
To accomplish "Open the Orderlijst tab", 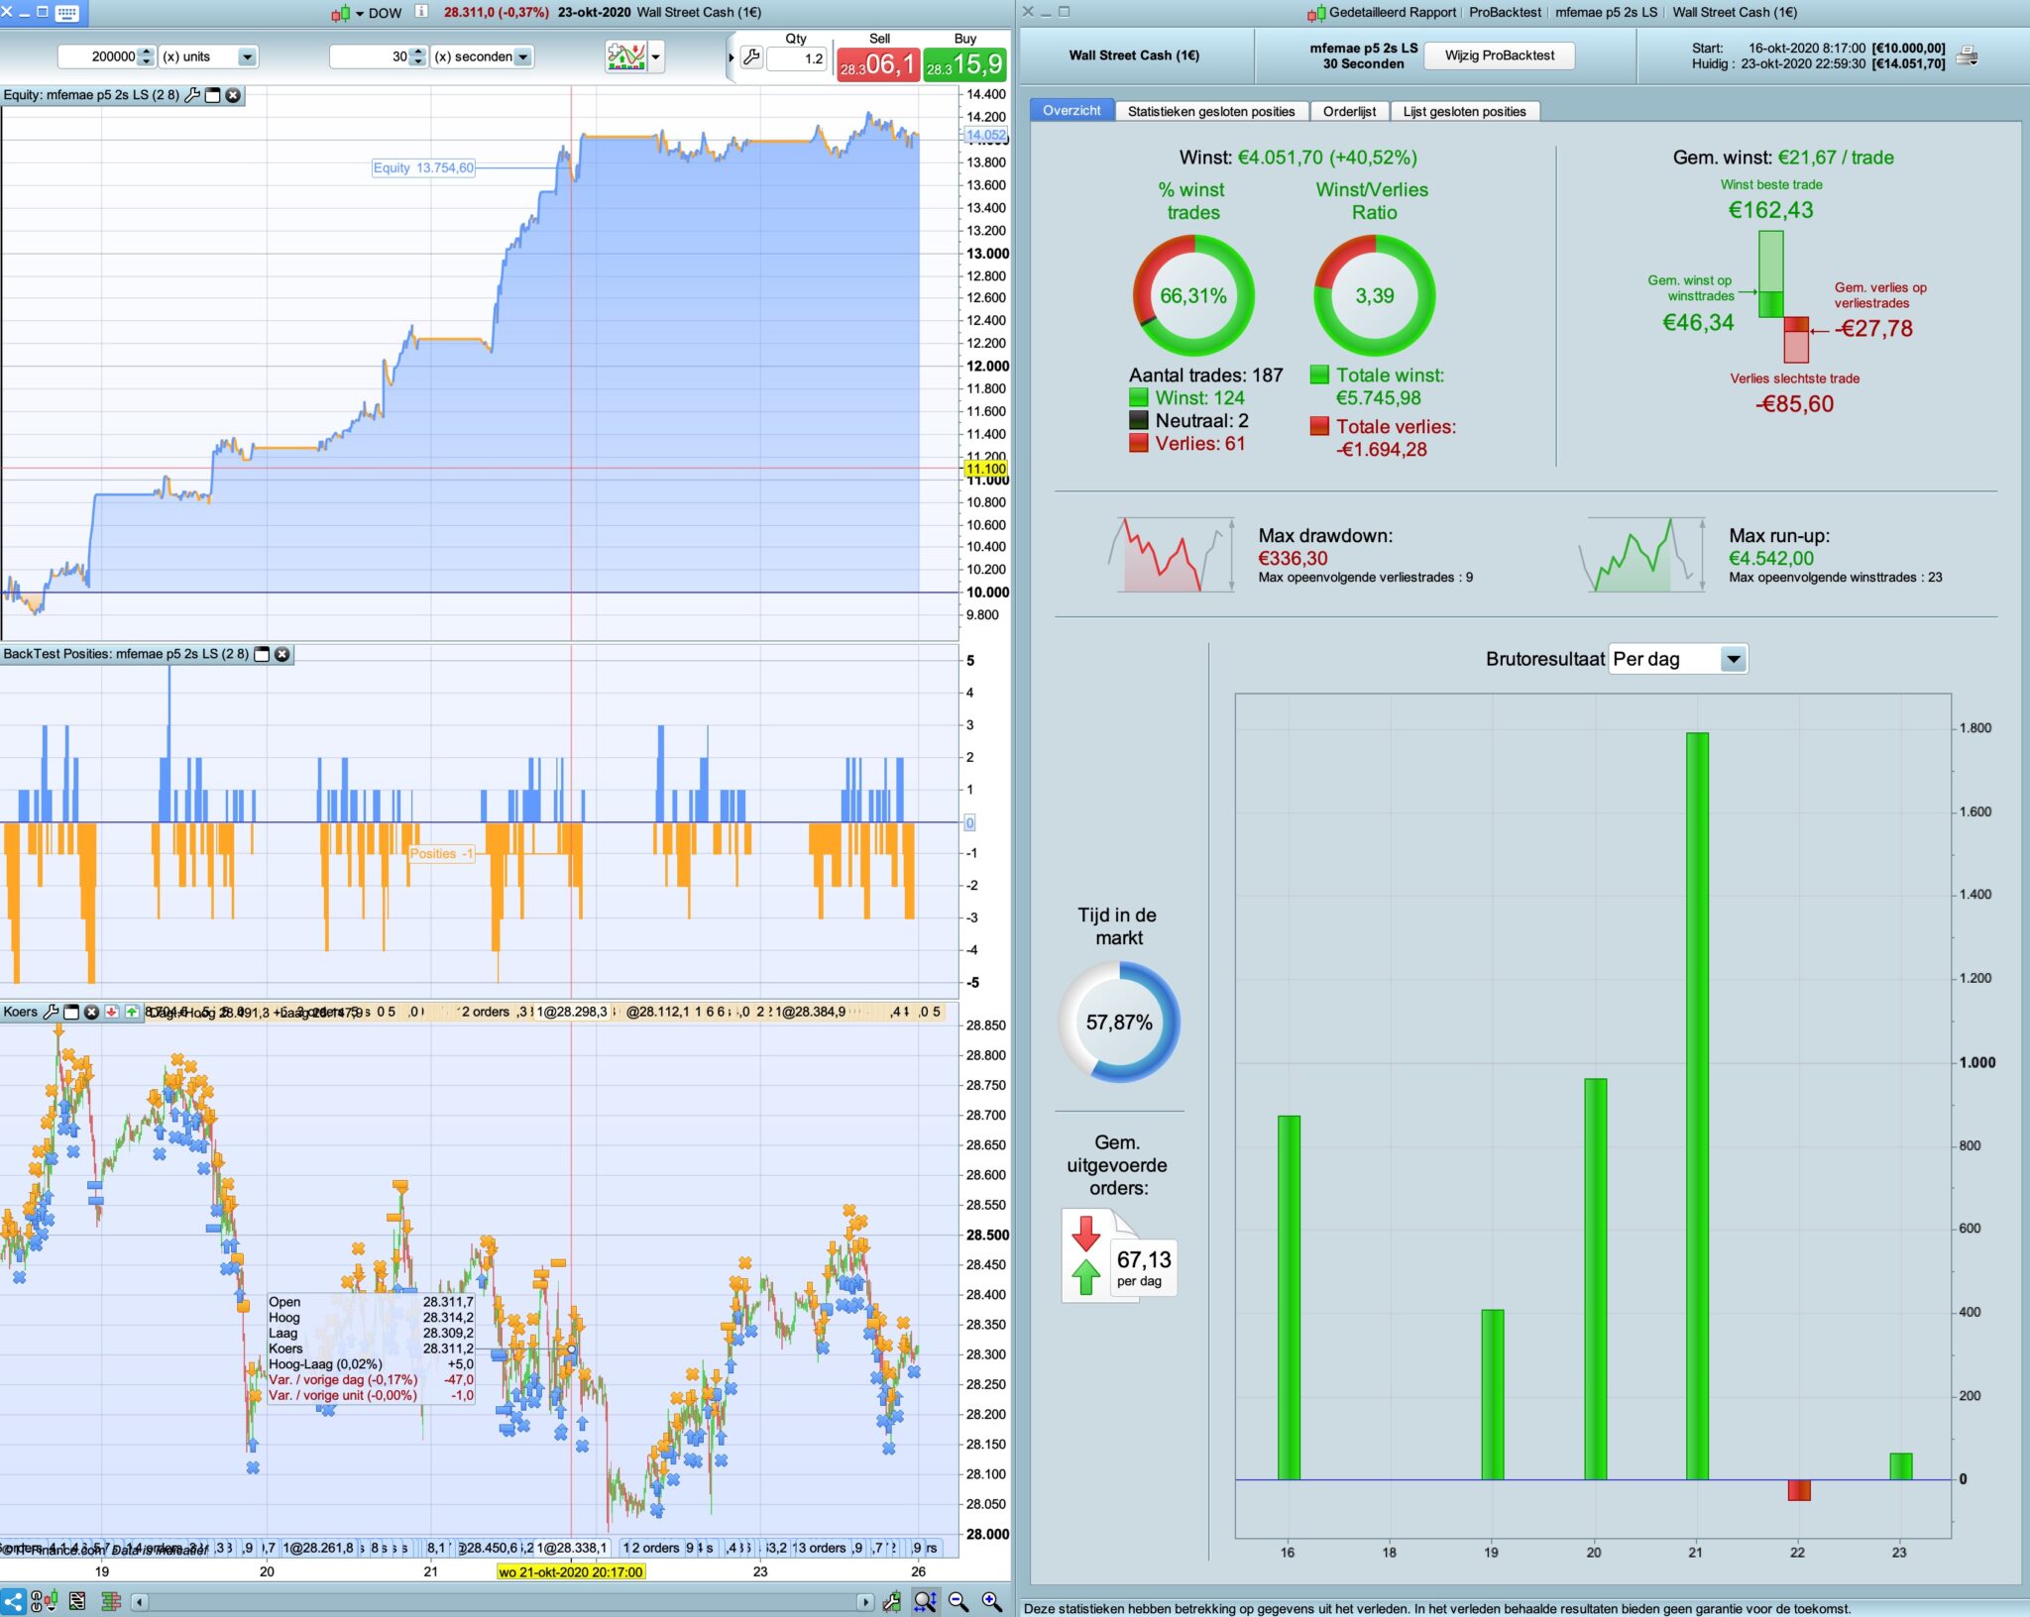I will (1349, 111).
